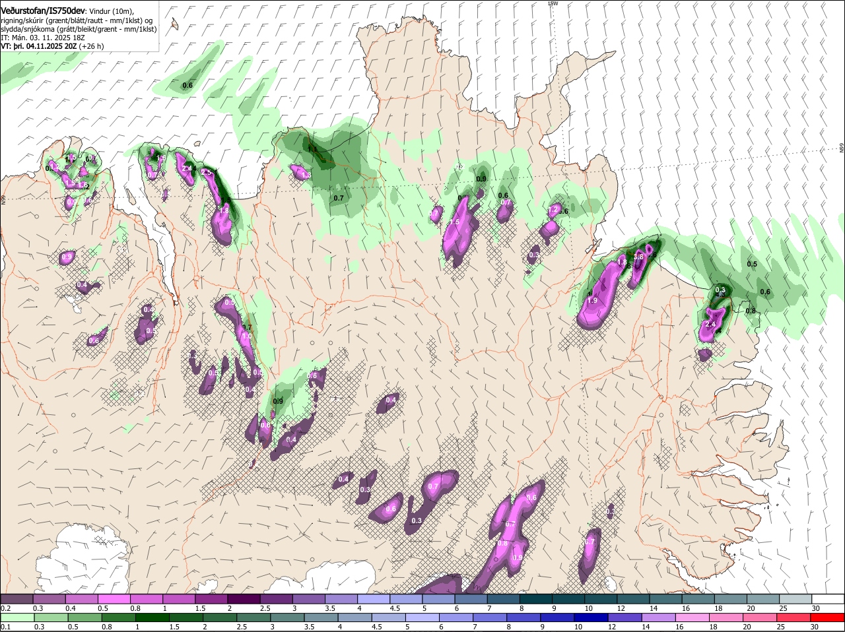Click the rain legend swatch between 7 and 8
Screen dimensions: 845x632
click(489, 617)
